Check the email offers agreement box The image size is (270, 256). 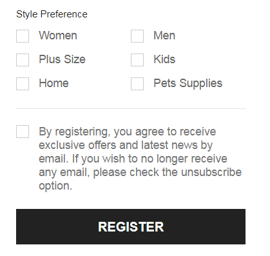point(23,132)
